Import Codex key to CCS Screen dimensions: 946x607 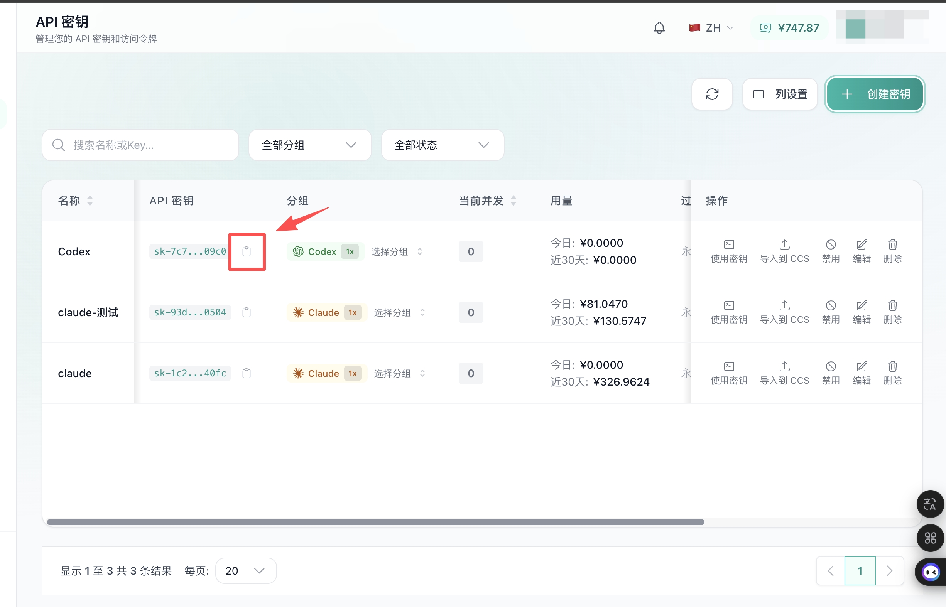point(784,251)
